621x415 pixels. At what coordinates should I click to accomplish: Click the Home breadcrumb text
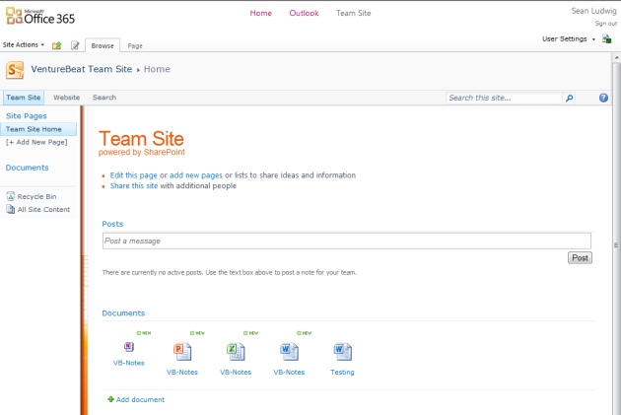coord(157,69)
